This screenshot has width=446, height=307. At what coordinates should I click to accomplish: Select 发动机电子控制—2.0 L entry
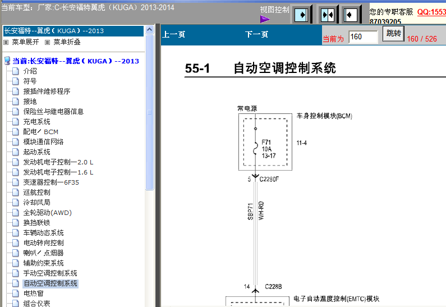(58, 162)
